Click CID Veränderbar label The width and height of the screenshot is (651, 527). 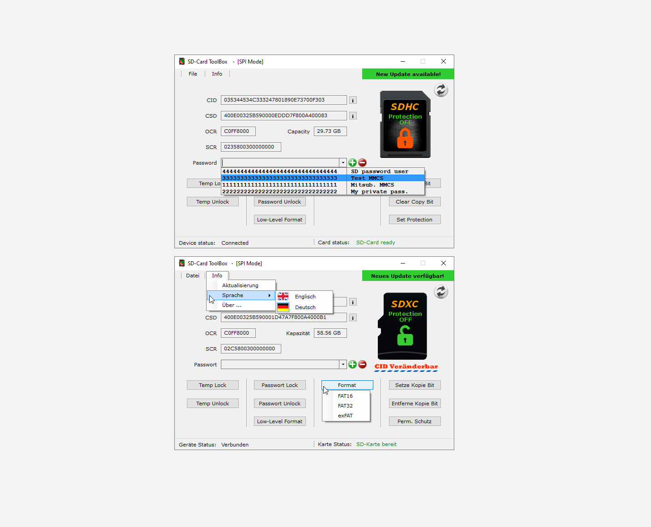(406, 367)
